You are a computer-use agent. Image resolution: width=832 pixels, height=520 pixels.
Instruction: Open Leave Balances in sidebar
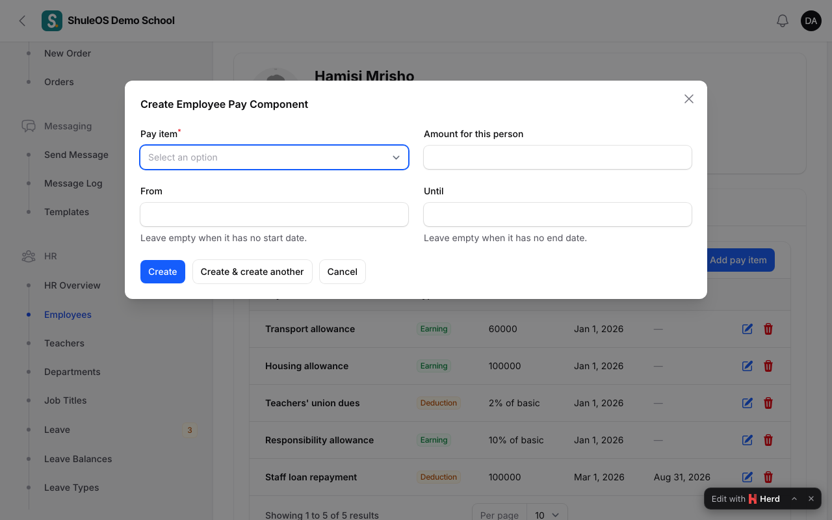[x=78, y=459]
